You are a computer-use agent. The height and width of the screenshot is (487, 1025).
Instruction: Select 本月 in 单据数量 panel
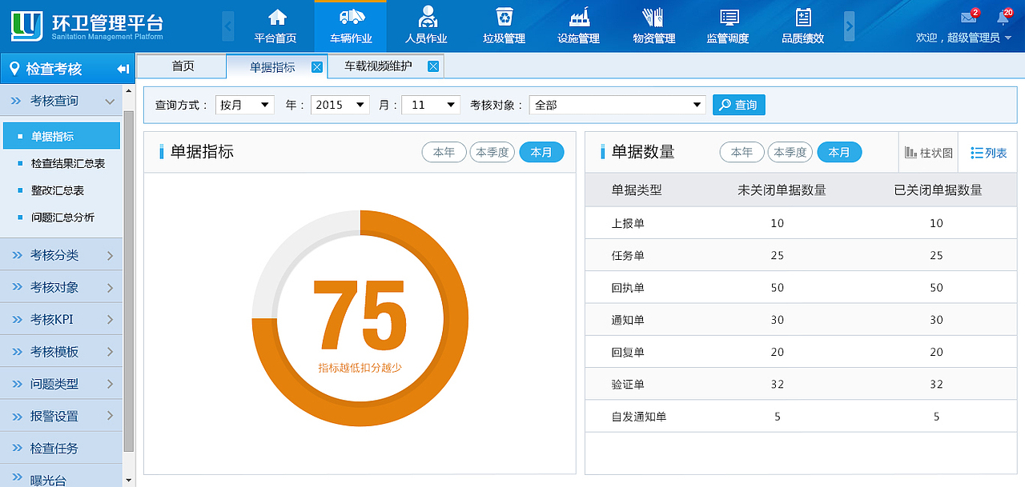tap(839, 152)
